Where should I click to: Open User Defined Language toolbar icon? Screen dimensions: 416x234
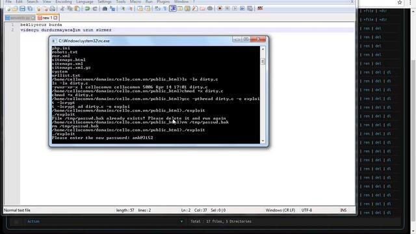[180, 8]
